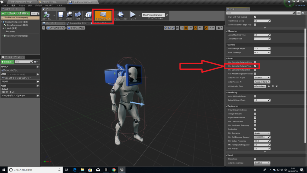Toggle Net Load on Client checkbox
Viewport: 307px width, 173px height.
tap(255, 121)
